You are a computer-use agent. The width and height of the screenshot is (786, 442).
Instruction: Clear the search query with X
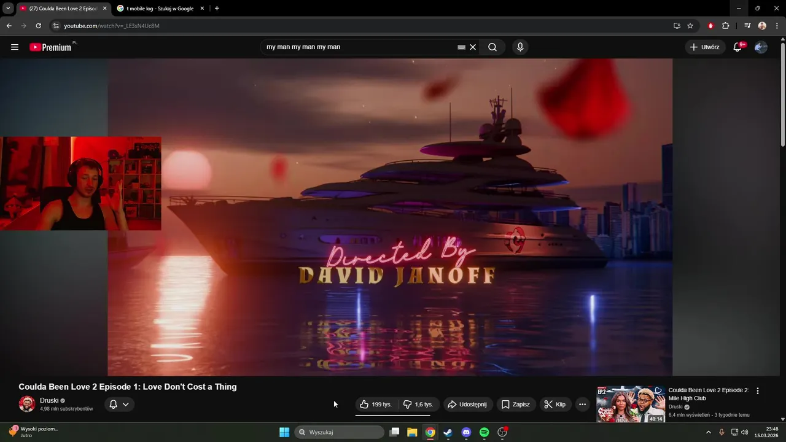coord(473,47)
